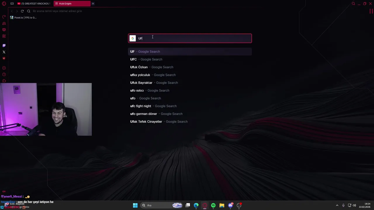Screen dimensions: 374x210
Task: Open Task View on the taskbar
Action: click(x=188, y=205)
